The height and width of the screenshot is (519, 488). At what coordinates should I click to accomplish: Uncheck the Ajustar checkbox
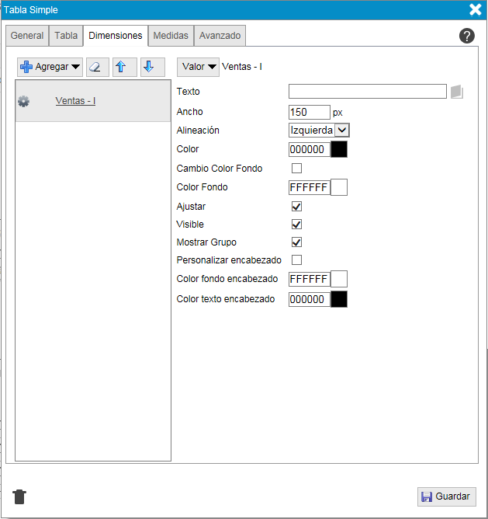(296, 207)
